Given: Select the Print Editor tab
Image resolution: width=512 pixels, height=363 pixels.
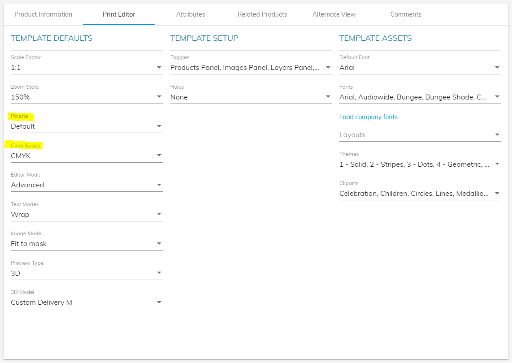Looking at the screenshot, I should pos(119,14).
